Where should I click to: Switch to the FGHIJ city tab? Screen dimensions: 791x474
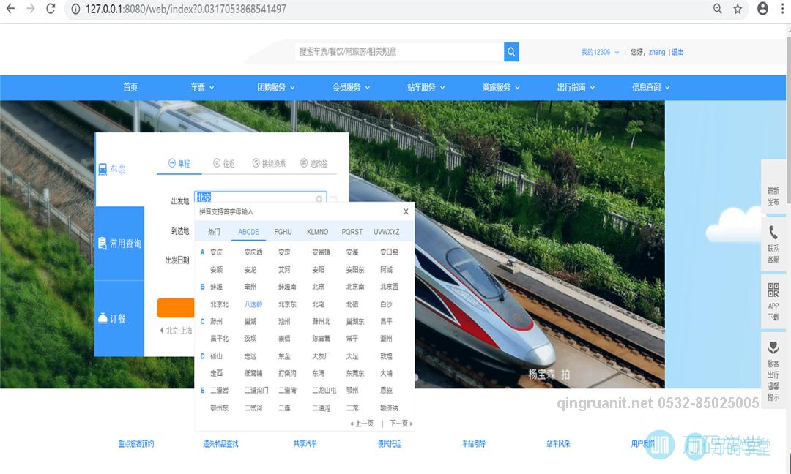click(x=283, y=232)
